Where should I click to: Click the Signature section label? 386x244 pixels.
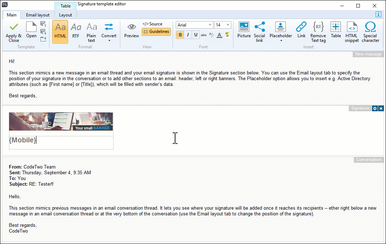[360, 108]
